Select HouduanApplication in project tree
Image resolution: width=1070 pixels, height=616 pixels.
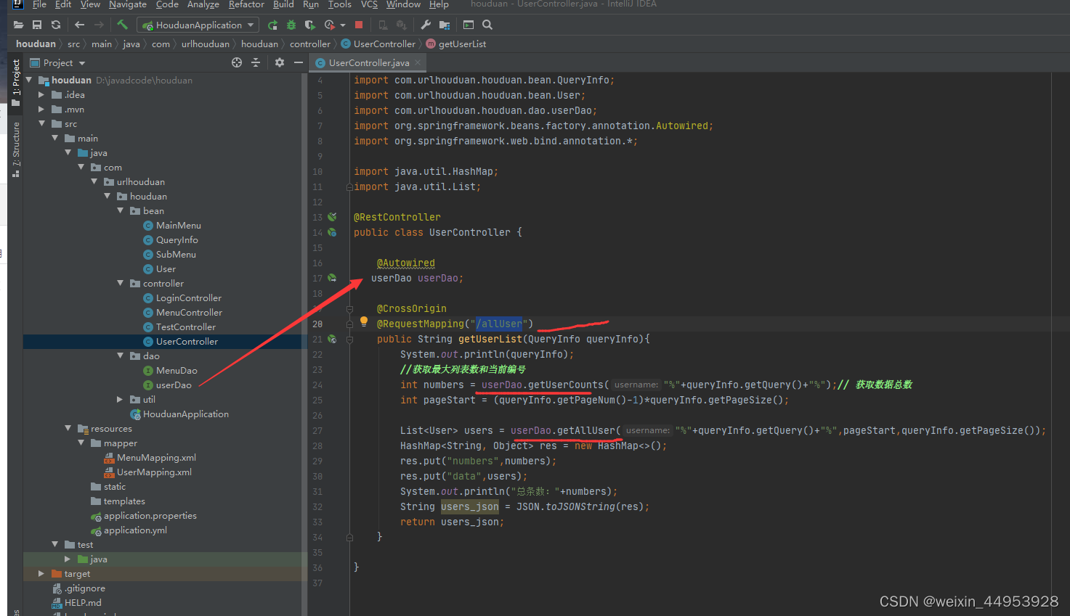[x=179, y=414]
